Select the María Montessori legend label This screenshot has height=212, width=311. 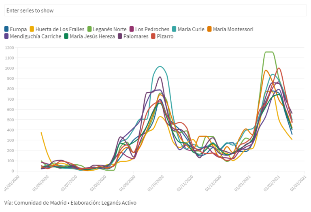pos(233,29)
